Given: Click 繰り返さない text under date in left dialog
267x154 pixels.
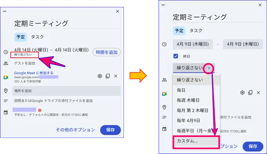Looking at the screenshot, I should coord(23,54).
